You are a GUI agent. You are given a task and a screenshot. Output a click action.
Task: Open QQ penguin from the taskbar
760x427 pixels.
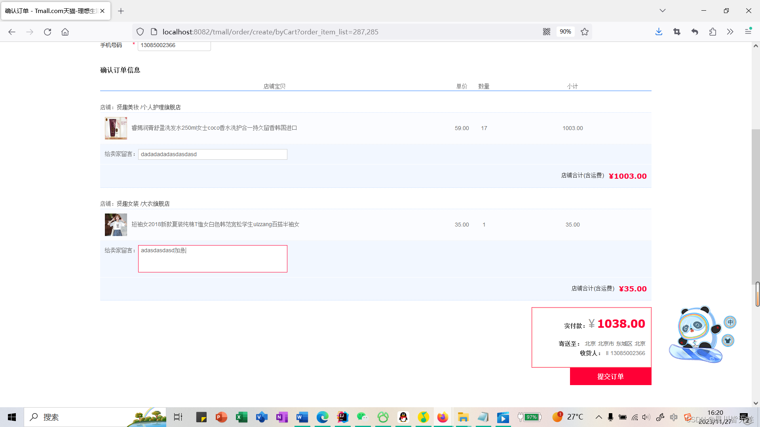pyautogui.click(x=403, y=417)
